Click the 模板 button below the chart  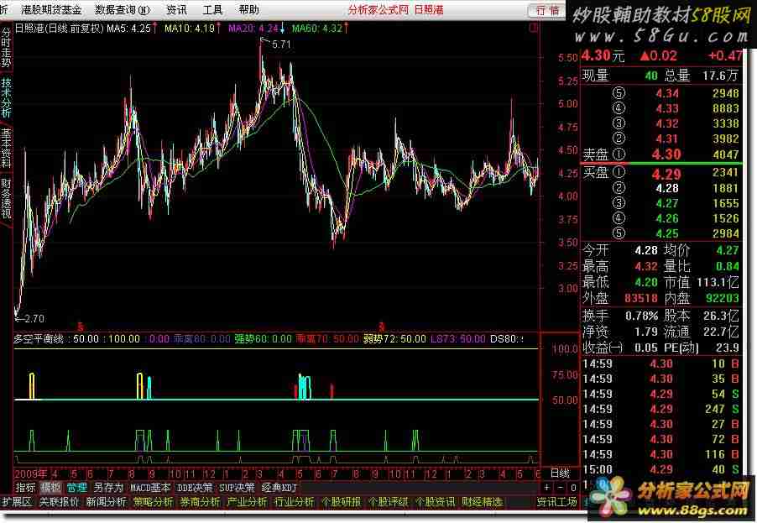[x=50, y=488]
